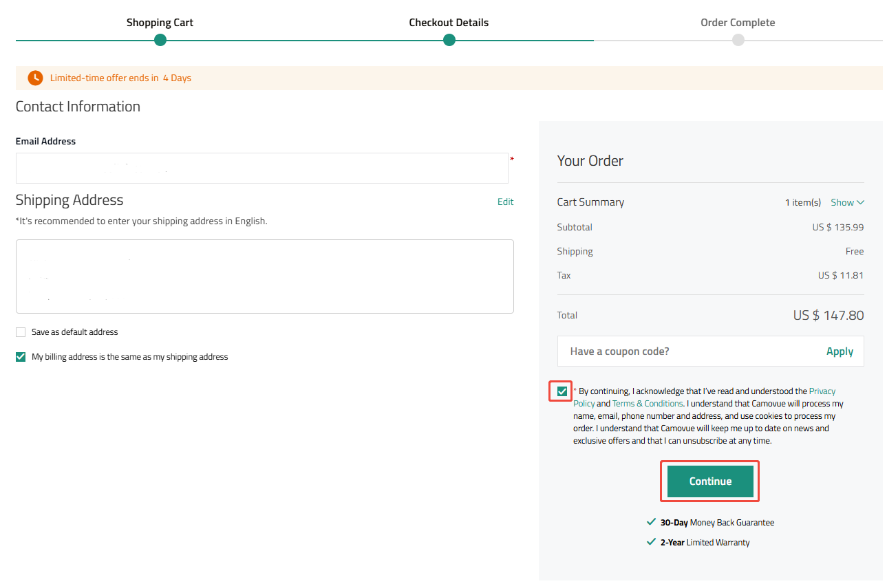Click the '2-Year Limited Warranty' text
This screenshot has width=887, height=586.
705,543
